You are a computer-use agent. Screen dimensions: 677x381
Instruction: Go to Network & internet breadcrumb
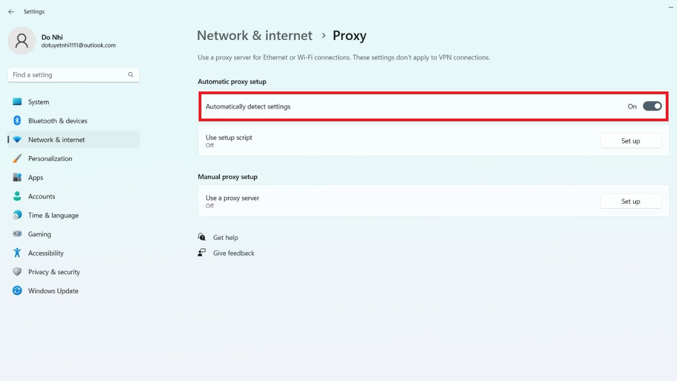click(x=254, y=36)
